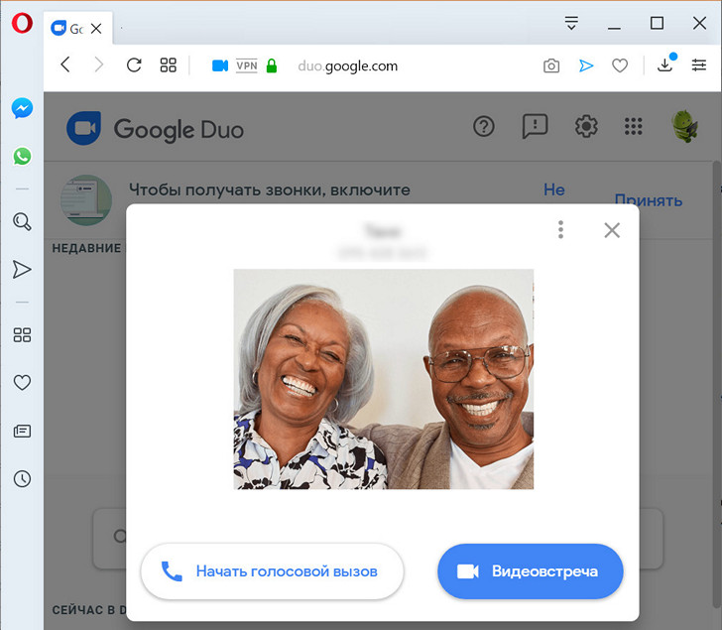Close the Google Duo tab
The width and height of the screenshot is (722, 630).
click(x=96, y=29)
